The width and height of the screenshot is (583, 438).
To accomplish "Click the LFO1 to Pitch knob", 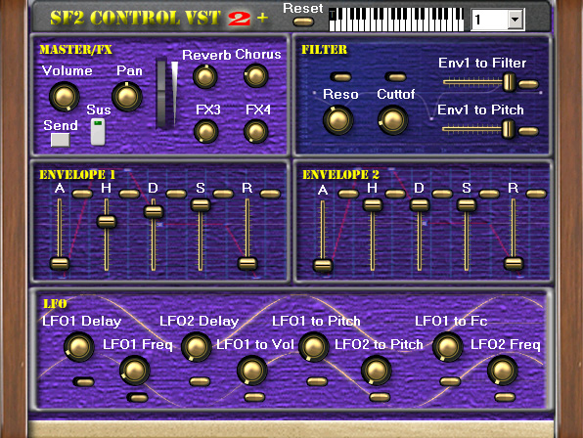I will point(313,347).
